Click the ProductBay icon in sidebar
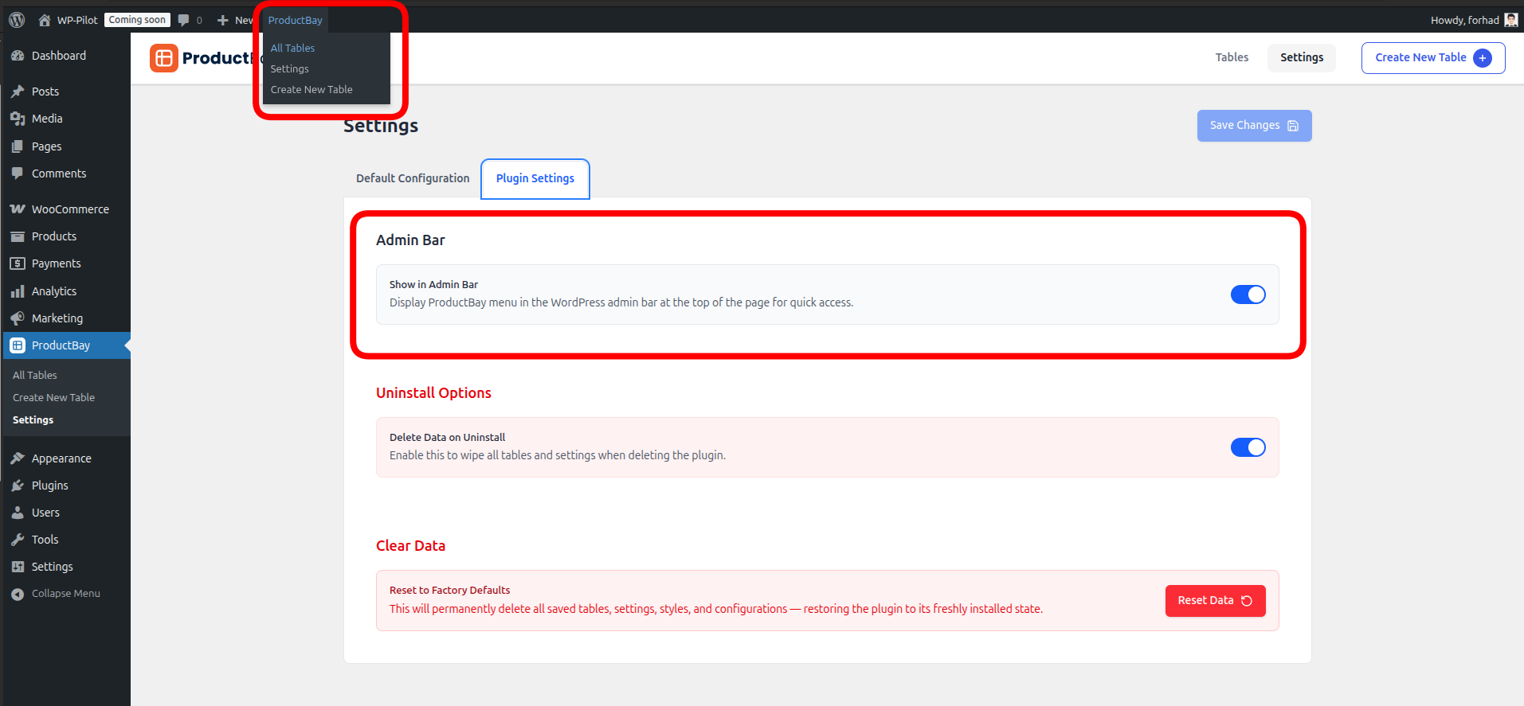Screen dimensions: 1524x706 pos(18,345)
